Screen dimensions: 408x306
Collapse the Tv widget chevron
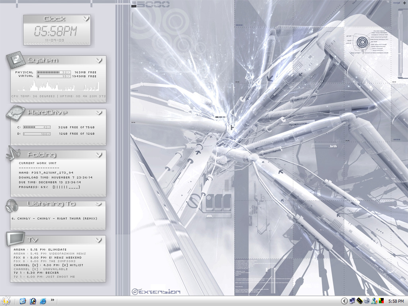pyautogui.click(x=98, y=240)
